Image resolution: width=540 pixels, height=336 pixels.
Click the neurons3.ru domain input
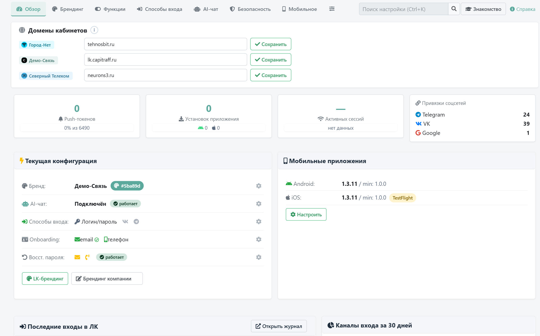(166, 75)
